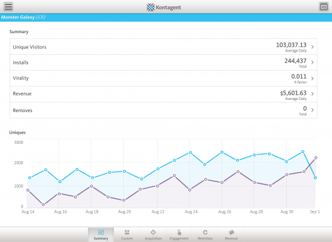Click the Aug 22 axis label

pyautogui.click(x=158, y=211)
